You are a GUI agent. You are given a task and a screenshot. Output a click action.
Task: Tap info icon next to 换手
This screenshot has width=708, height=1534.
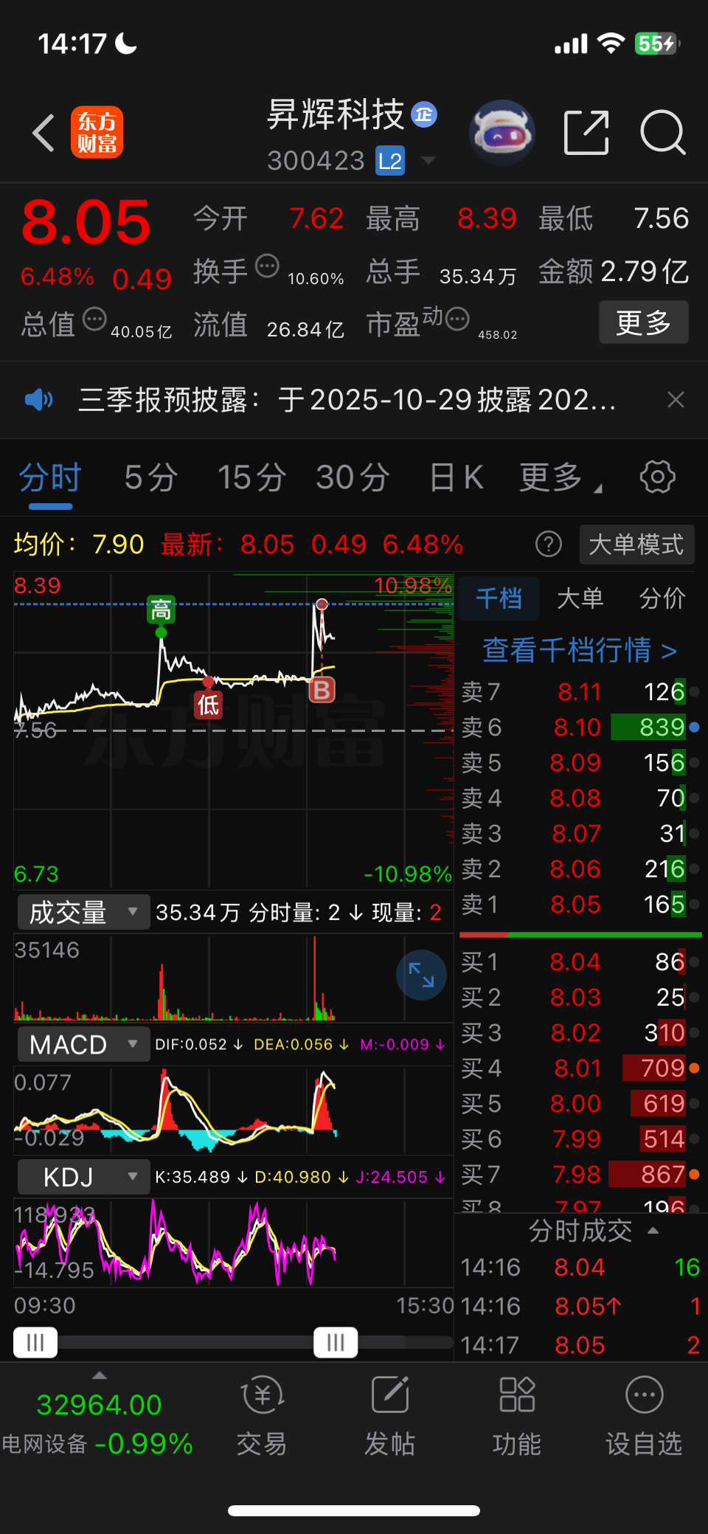click(267, 266)
